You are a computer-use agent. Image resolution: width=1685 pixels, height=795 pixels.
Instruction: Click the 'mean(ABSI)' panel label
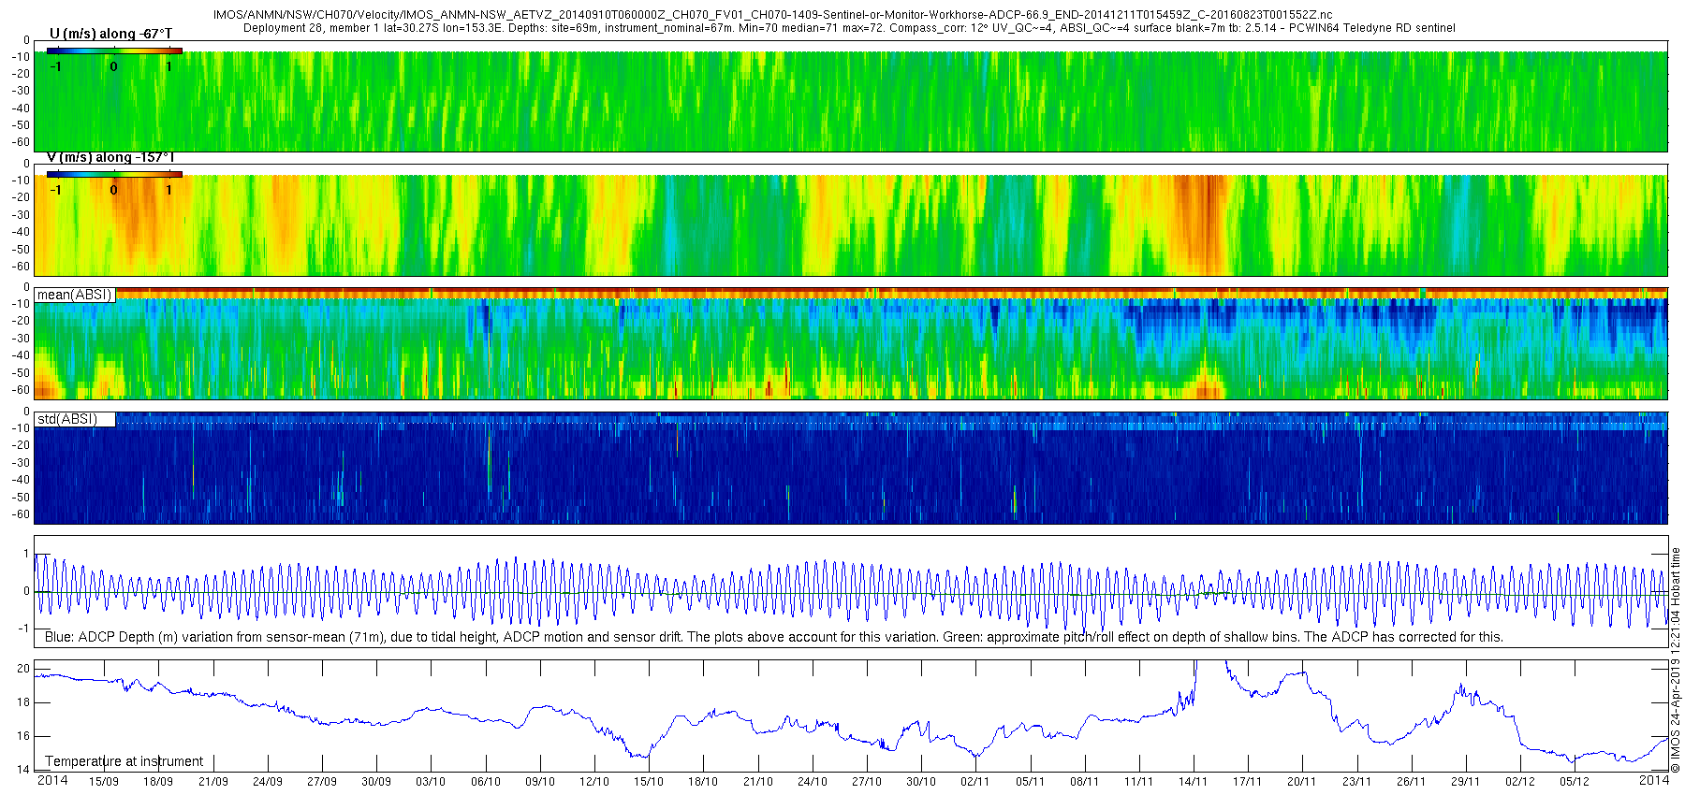coord(74,295)
